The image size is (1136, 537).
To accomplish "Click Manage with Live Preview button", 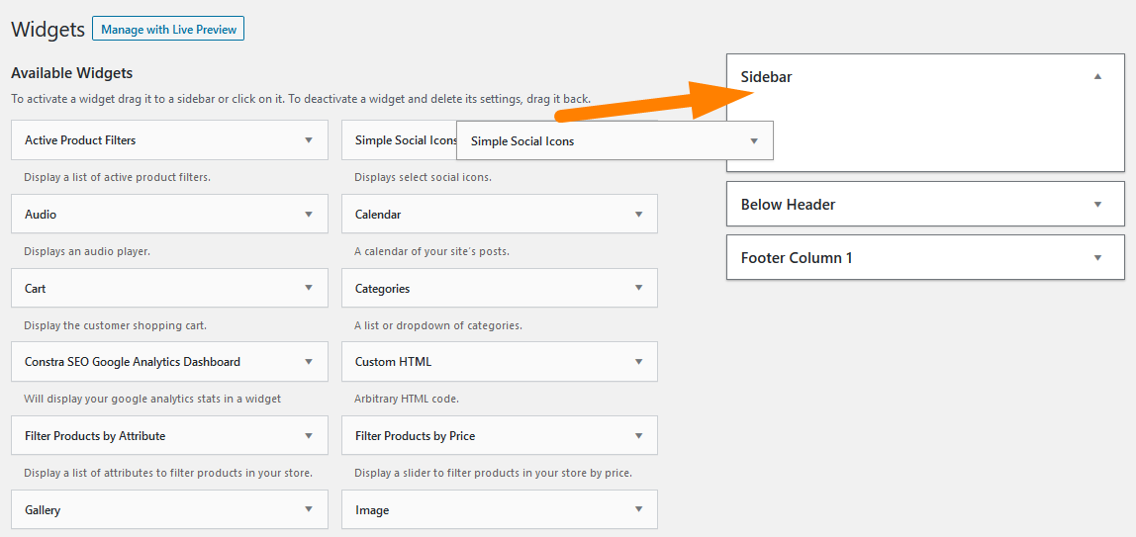I will [x=168, y=29].
